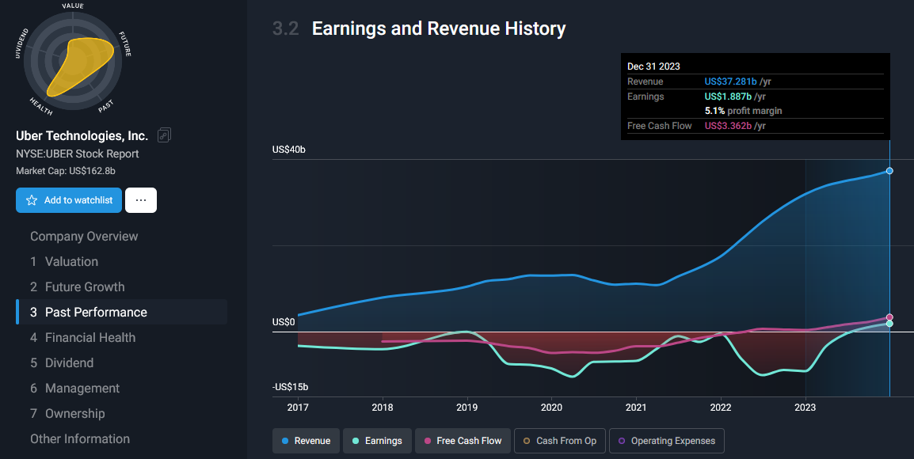Click the Market Cap: US$162.8b text
This screenshot has height=459, width=914.
click(x=65, y=171)
